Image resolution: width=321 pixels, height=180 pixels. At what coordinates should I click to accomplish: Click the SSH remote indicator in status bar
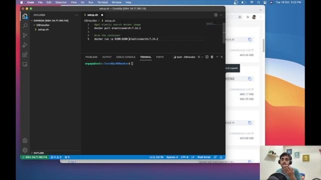(x=35, y=157)
